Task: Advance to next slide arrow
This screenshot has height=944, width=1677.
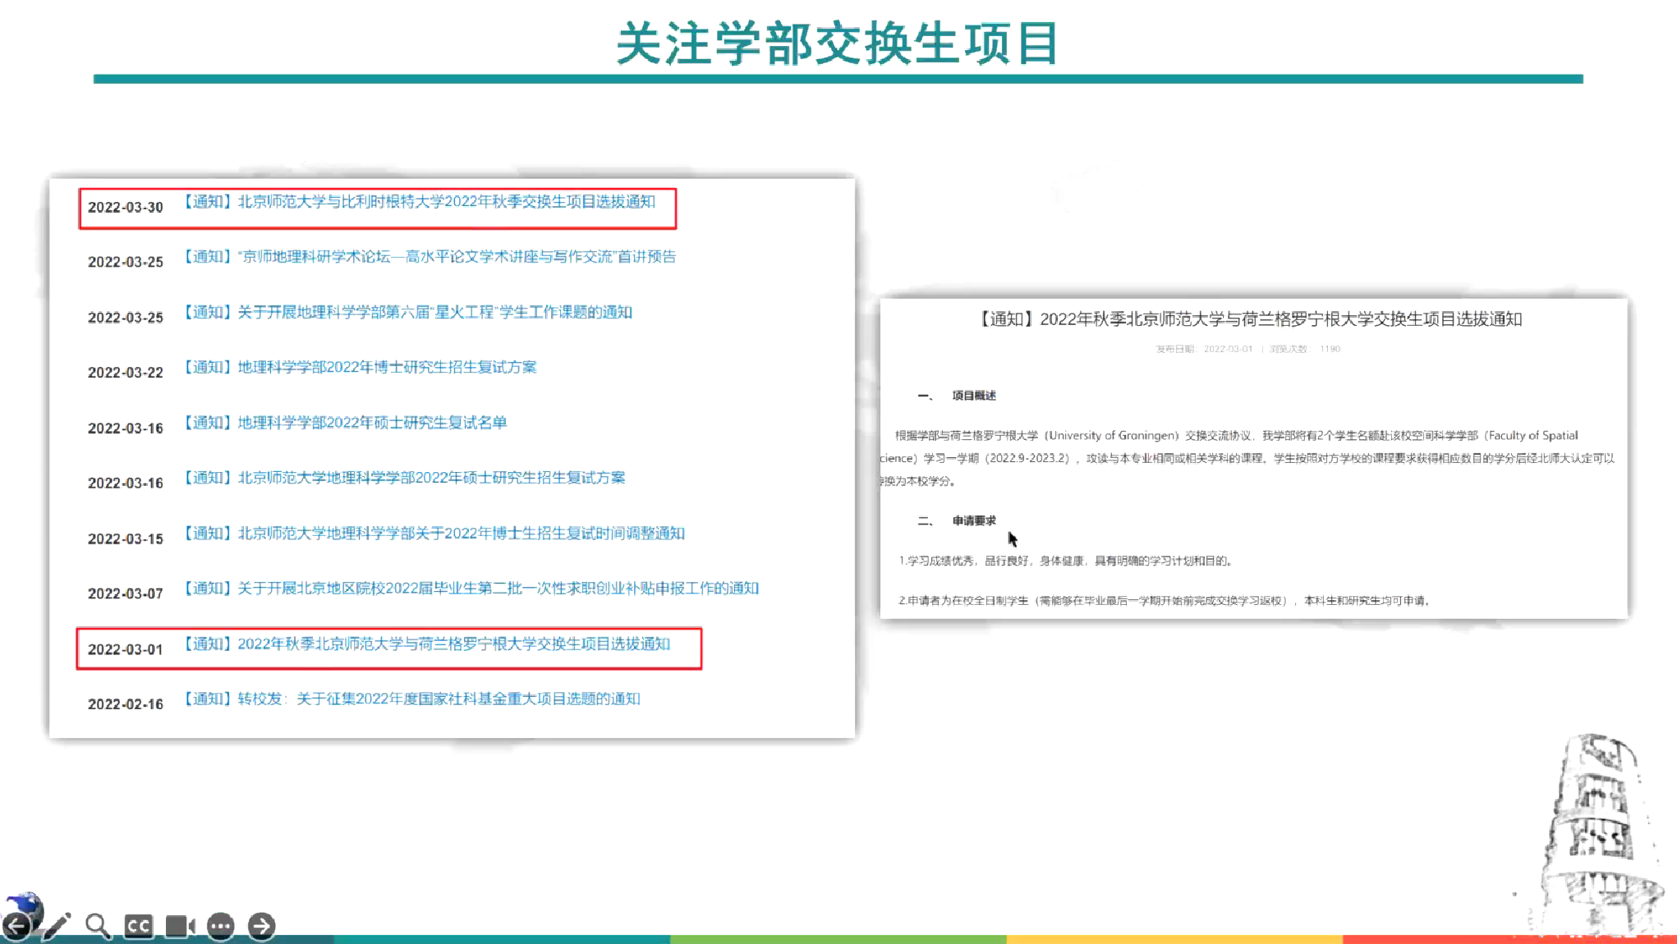Action: point(261,926)
